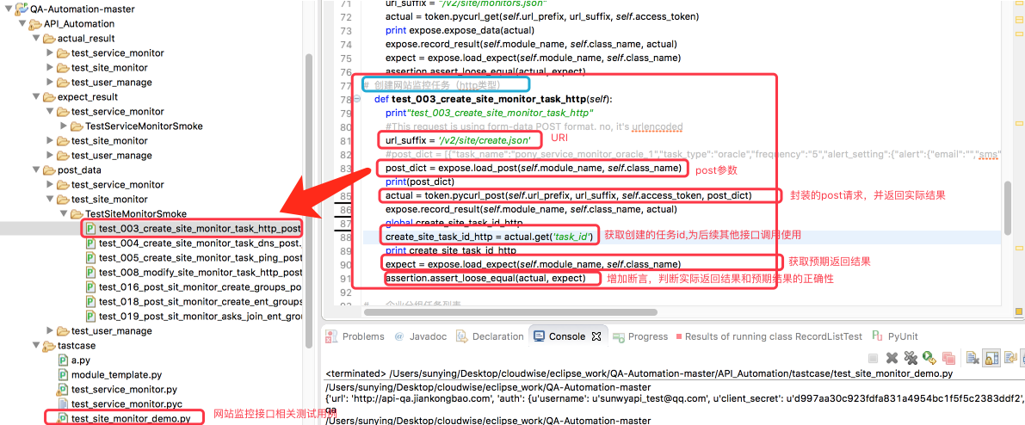Collapse the API_Automation folder

point(22,24)
